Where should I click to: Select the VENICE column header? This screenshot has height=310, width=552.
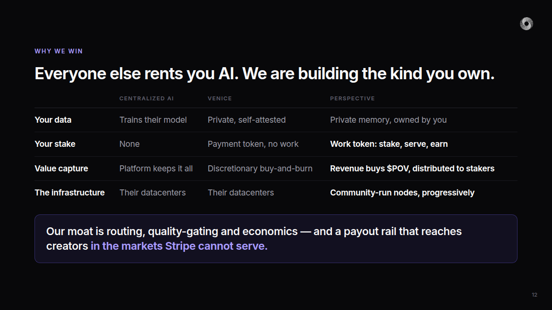click(220, 99)
